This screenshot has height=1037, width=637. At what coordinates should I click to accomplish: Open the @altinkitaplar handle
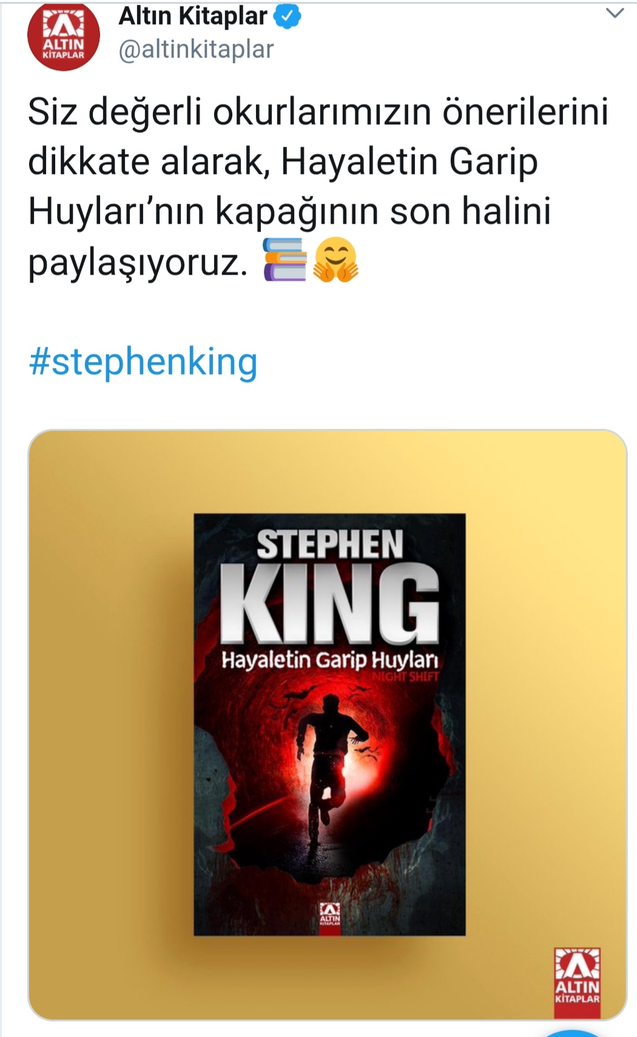coord(196,50)
